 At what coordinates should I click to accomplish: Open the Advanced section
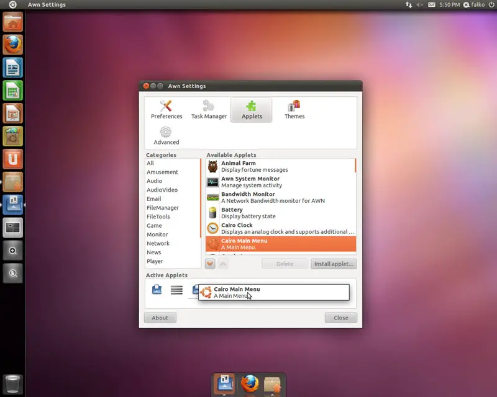[166, 136]
